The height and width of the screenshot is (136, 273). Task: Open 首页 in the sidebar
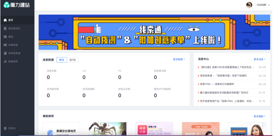tap(17, 20)
